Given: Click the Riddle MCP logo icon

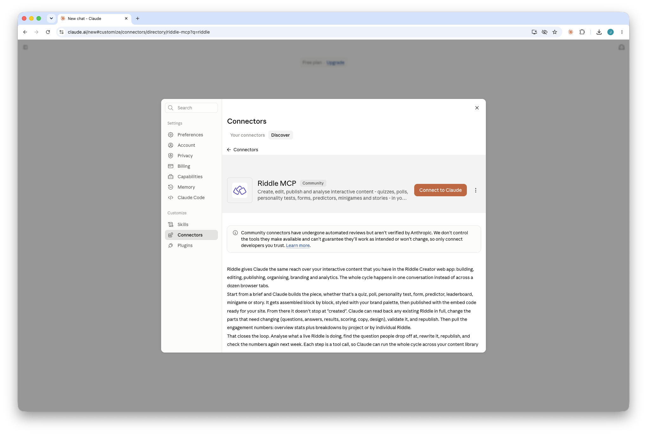Looking at the screenshot, I should point(240,190).
